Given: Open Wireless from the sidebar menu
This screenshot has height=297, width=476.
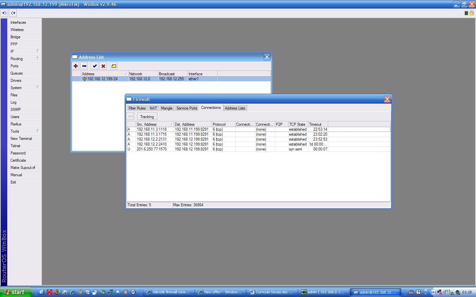Looking at the screenshot, I should 24,29.
